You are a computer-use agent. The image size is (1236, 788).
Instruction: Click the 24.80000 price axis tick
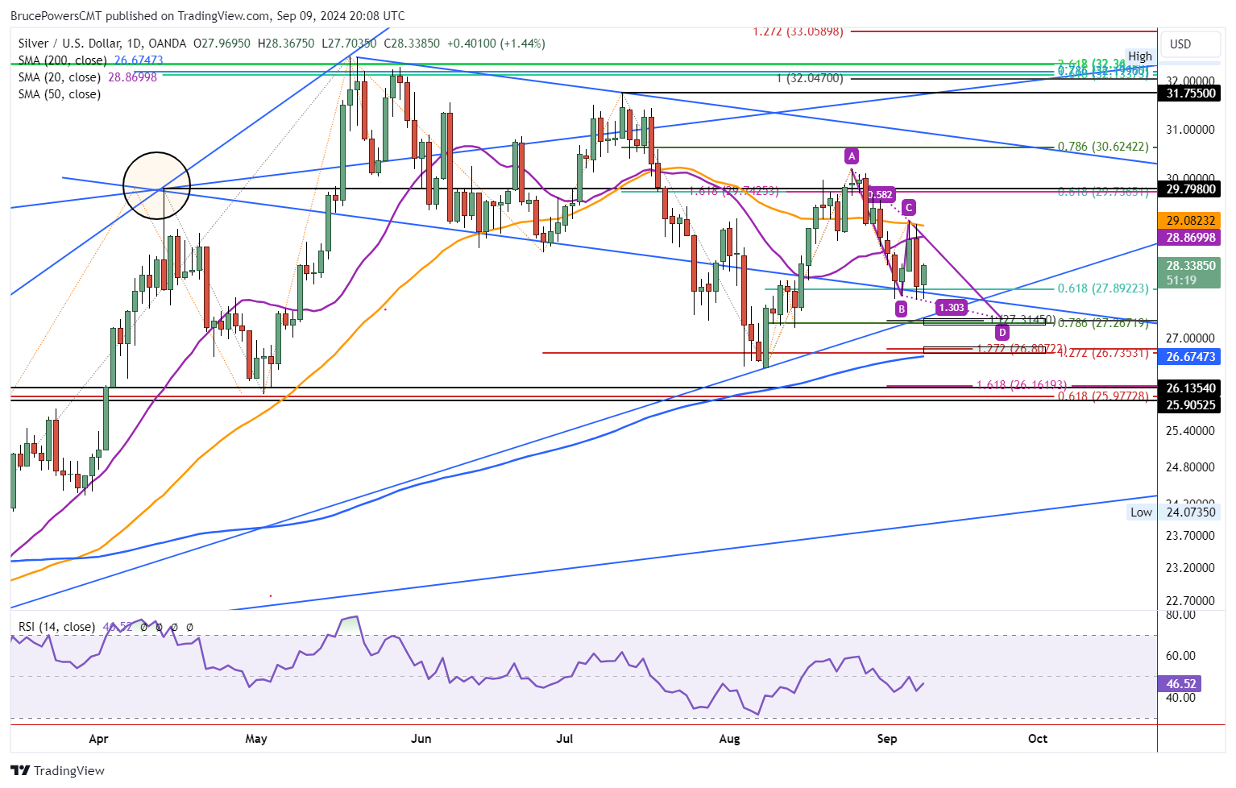point(1190,467)
